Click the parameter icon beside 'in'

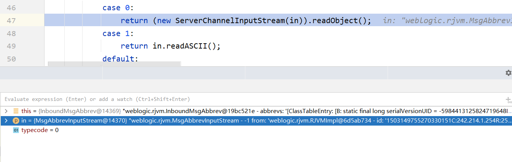tap(16, 121)
